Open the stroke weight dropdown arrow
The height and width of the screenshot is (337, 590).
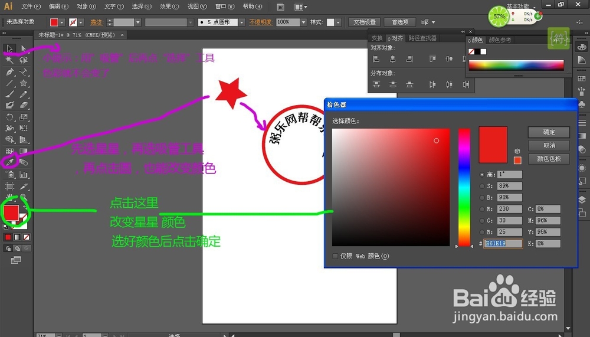pos(138,22)
